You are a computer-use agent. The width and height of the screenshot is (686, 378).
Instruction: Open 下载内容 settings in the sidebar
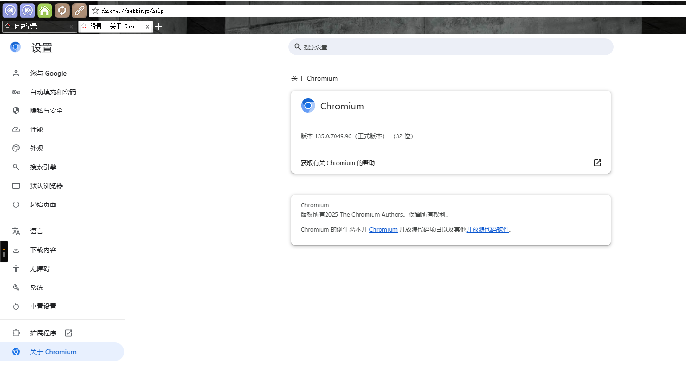click(x=62, y=250)
